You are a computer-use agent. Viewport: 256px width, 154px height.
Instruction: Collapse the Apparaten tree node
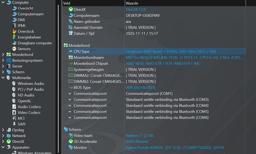click(3, 147)
